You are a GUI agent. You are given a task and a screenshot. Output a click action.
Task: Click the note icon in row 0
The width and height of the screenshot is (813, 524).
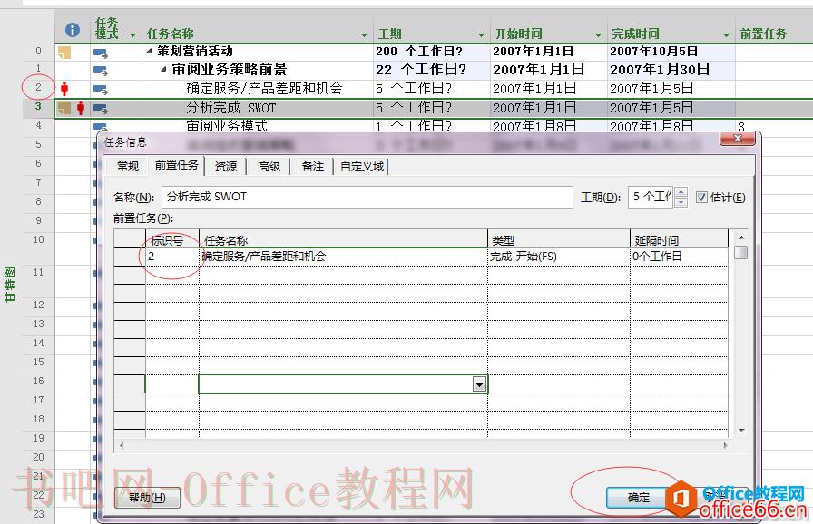[64, 53]
